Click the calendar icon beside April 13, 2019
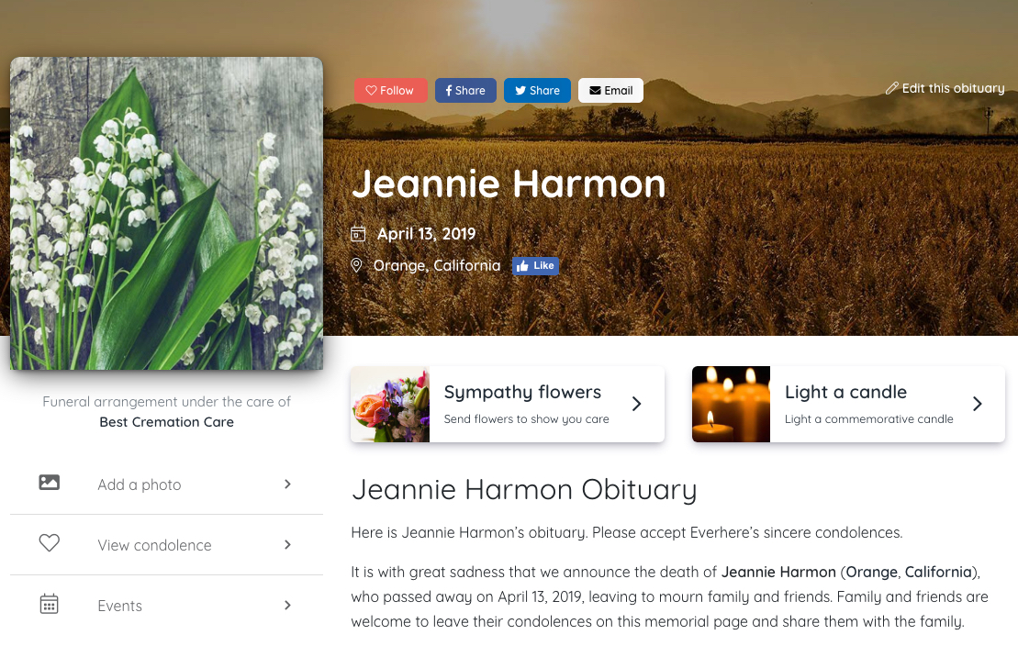Image resolution: width=1018 pixels, height=657 pixels. pos(358,234)
